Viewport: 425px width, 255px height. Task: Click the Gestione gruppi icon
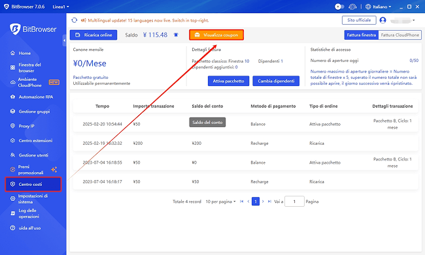pos(12,112)
